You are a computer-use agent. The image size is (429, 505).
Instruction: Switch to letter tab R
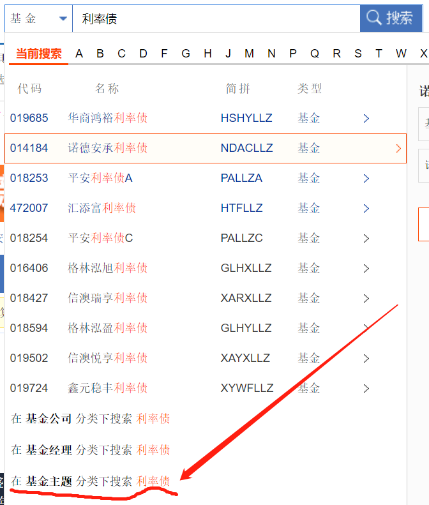point(336,54)
